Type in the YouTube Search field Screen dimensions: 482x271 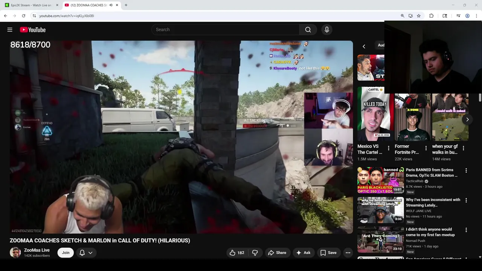(226, 30)
